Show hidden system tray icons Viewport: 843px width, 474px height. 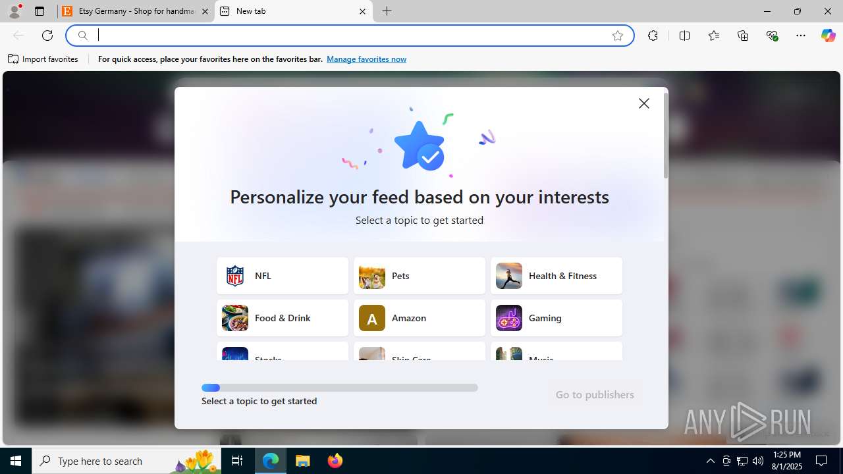click(x=710, y=461)
